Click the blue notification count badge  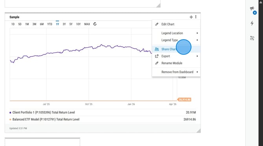pyautogui.click(x=255, y=13)
